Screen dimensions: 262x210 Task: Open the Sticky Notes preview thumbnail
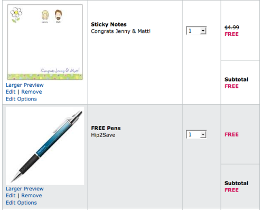pyautogui.click(x=45, y=42)
